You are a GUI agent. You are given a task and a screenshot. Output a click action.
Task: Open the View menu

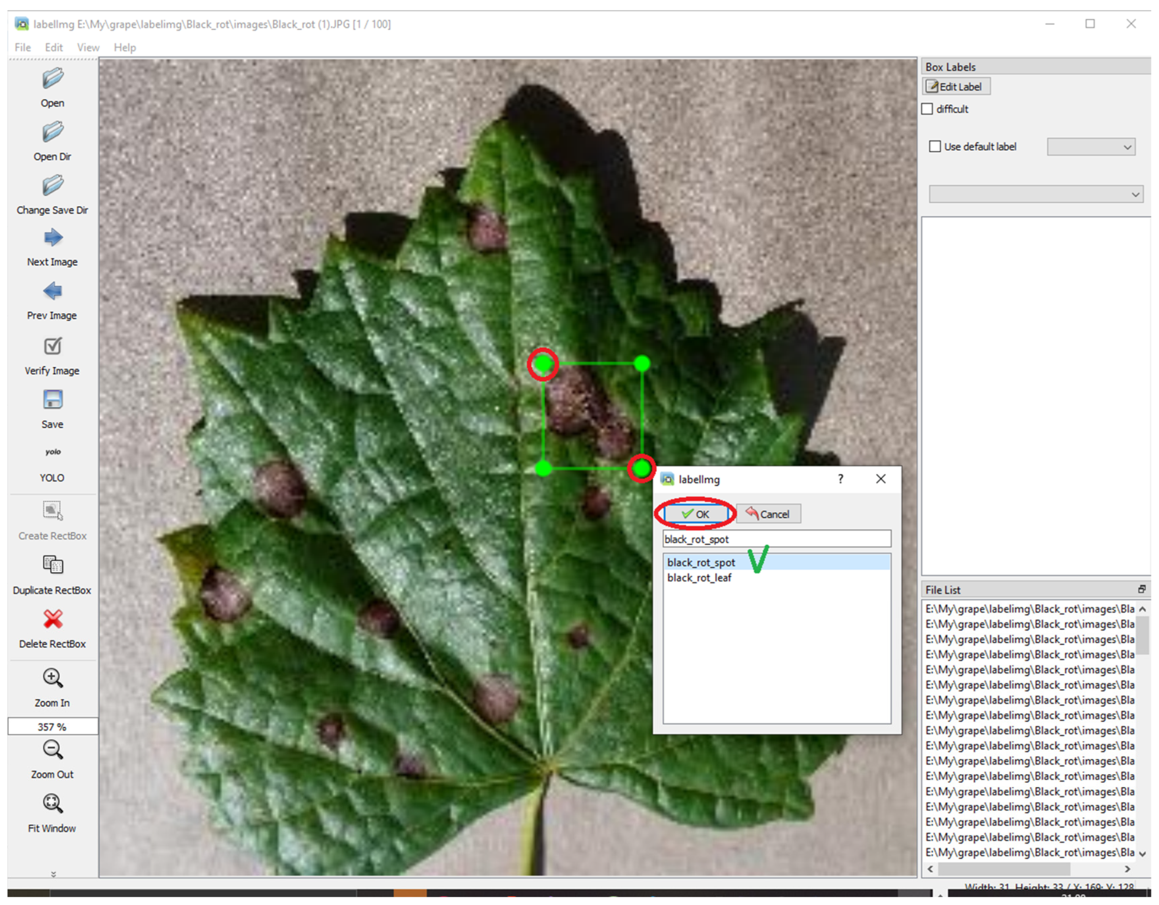[x=88, y=48]
